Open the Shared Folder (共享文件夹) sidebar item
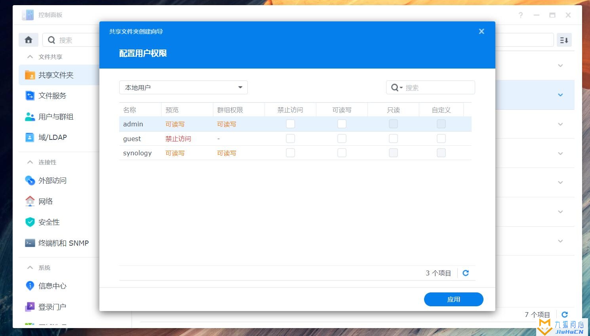This screenshot has height=336, width=590. pos(59,75)
